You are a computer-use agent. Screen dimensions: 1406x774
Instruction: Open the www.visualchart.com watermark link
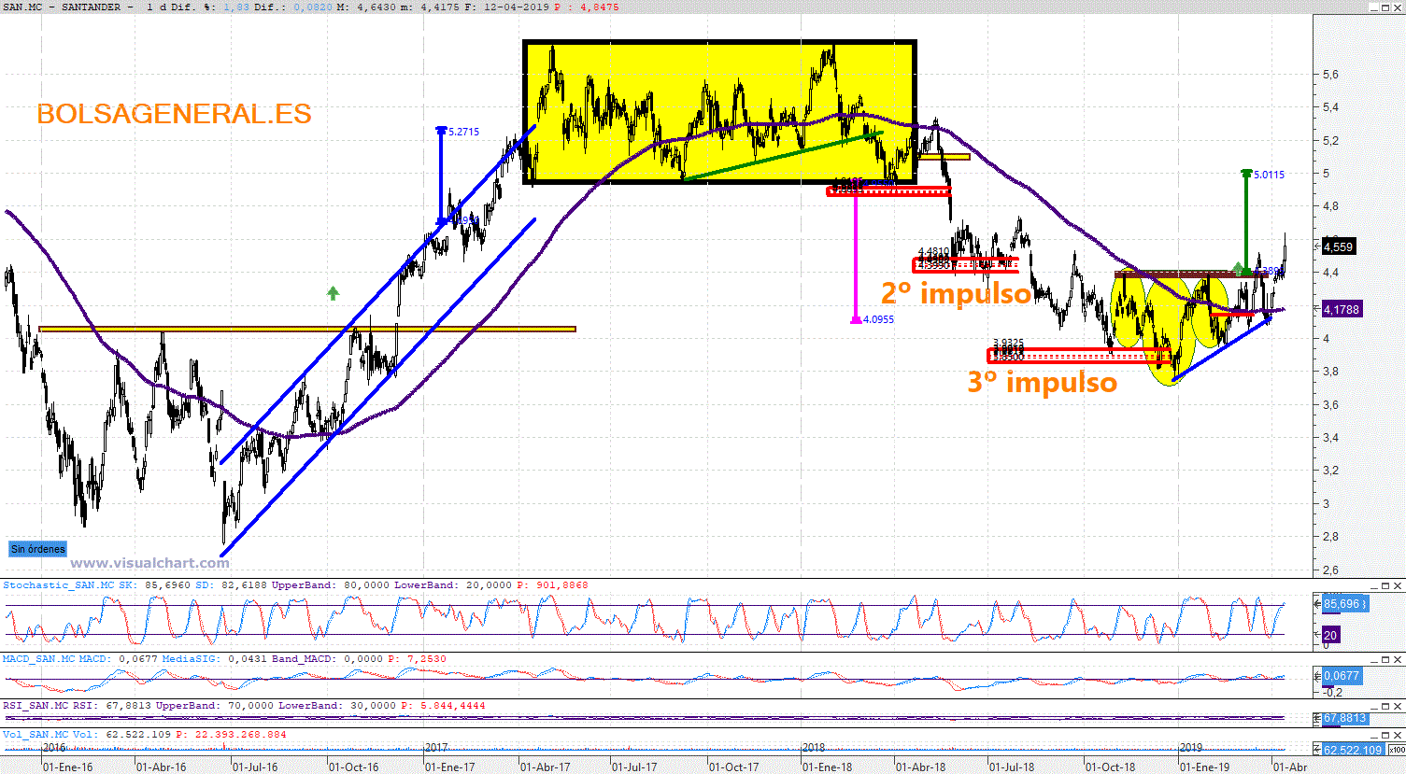coord(149,563)
